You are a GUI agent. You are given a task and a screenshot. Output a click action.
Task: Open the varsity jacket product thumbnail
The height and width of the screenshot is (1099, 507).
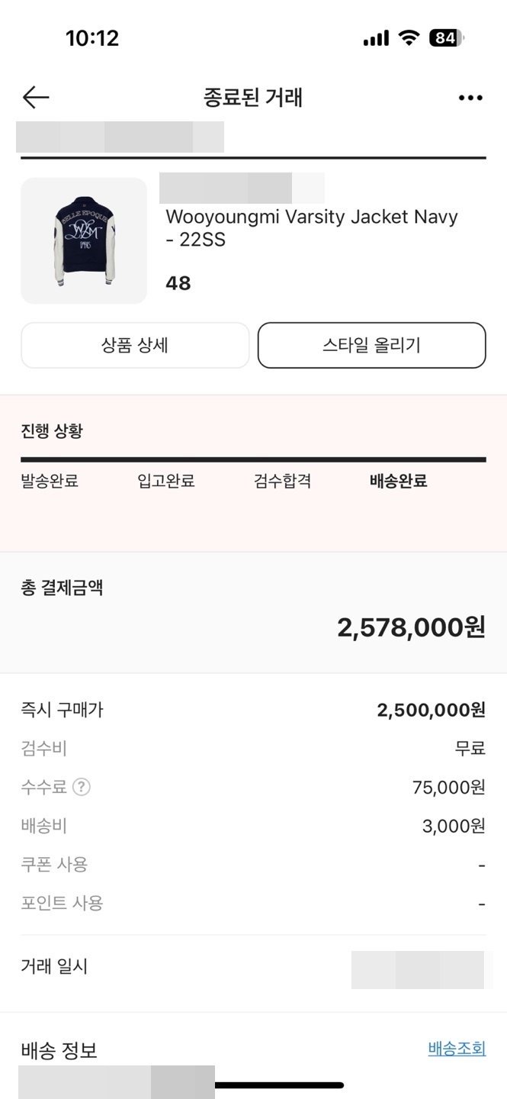84,241
